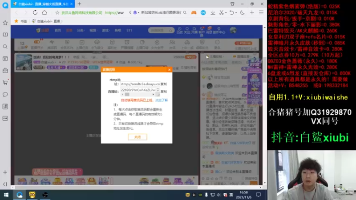Open the 关注 following list
Viewport: 356px width, 200px height.
(187, 31)
